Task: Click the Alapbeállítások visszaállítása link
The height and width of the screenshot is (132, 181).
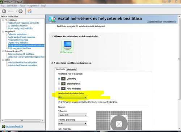Action: (x=161, y=22)
